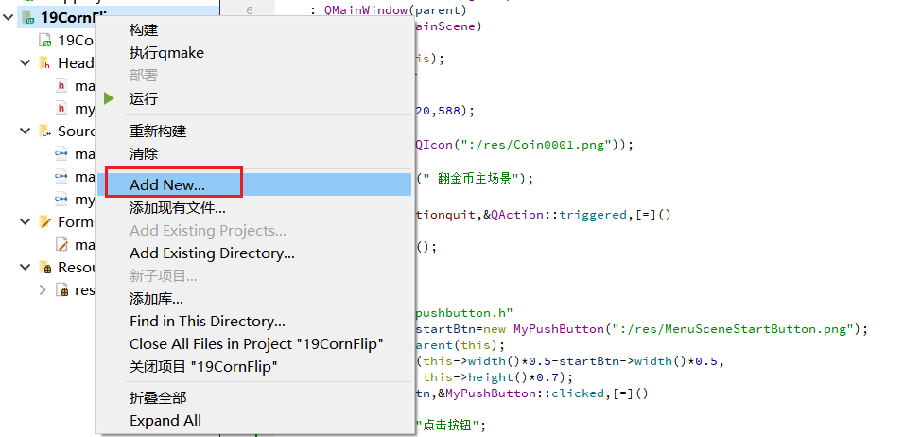Select the 'my' file name under Sources

coord(84,200)
